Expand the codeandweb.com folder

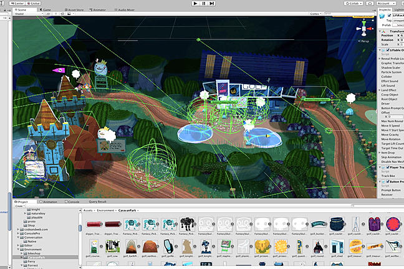(18, 229)
